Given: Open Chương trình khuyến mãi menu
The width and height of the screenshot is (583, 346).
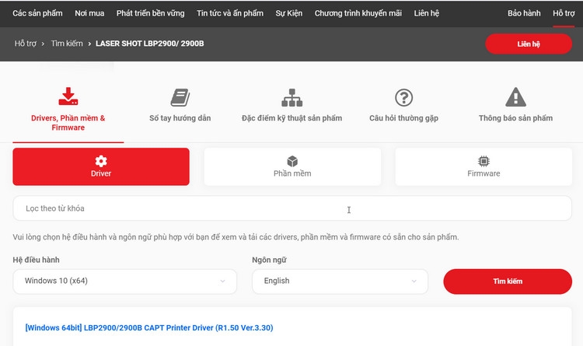Looking at the screenshot, I should (x=358, y=13).
